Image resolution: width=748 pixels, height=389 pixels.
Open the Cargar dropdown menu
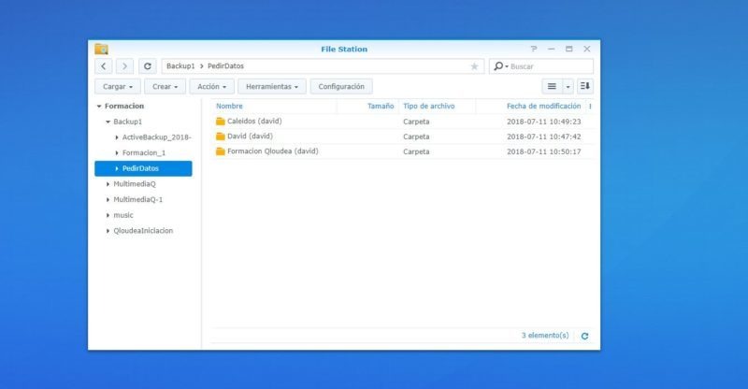(118, 86)
